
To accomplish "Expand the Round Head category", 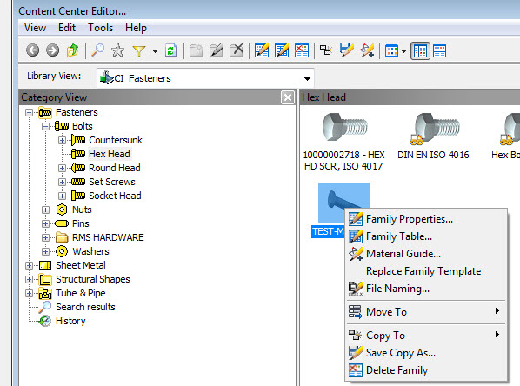I will click(62, 169).
